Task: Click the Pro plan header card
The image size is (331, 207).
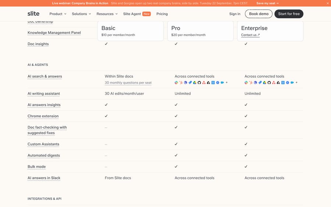Action: [200, 31]
